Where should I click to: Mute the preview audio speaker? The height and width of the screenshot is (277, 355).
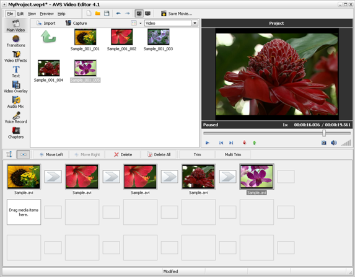point(334,143)
